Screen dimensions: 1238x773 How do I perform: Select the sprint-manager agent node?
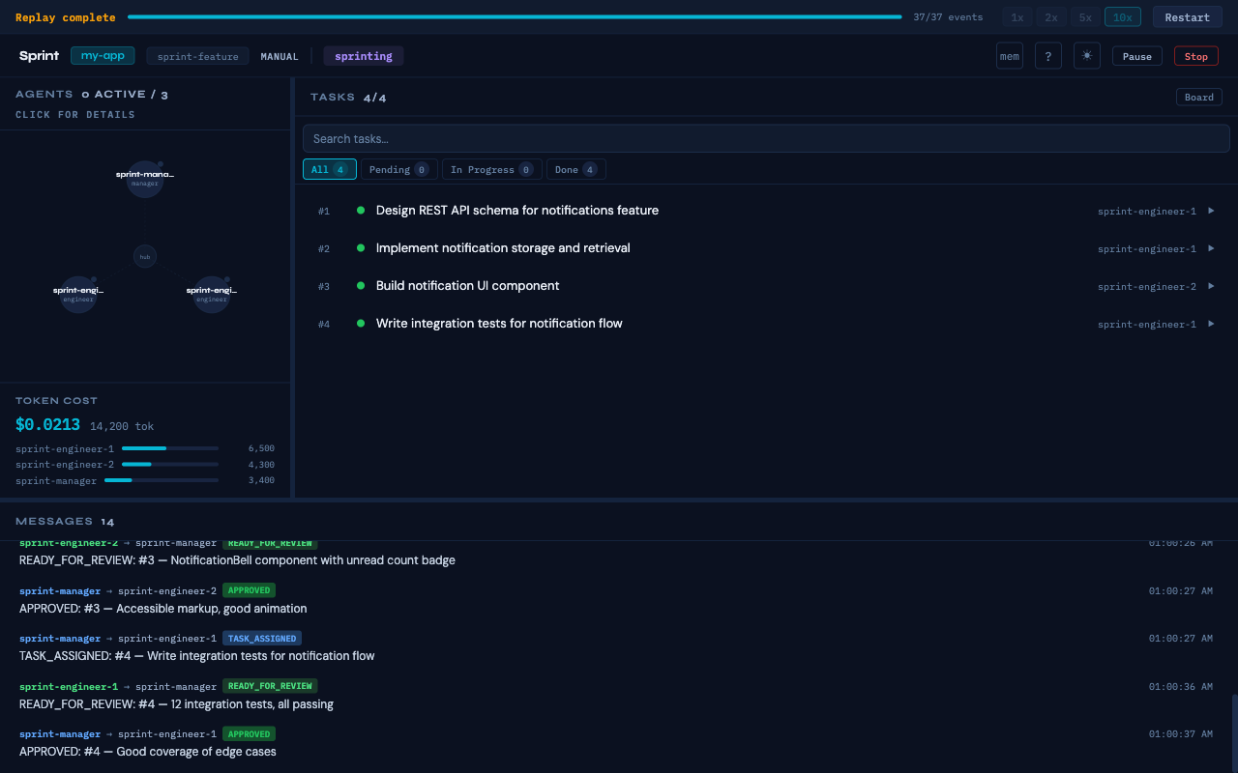[x=145, y=179]
